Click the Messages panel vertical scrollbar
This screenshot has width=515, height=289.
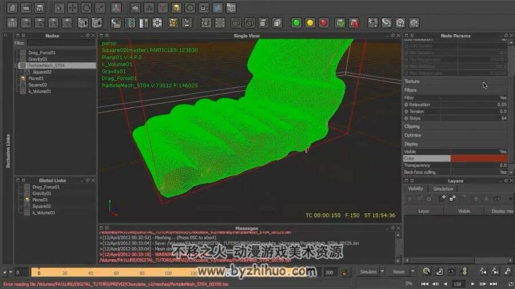[x=398, y=248]
